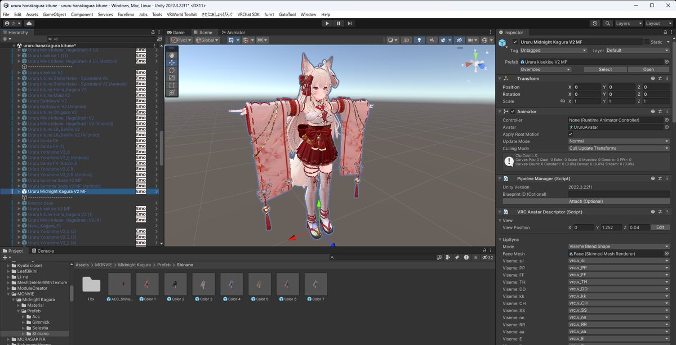Open Animator component preset settings icon
The image size is (676, 345).
[x=660, y=111]
